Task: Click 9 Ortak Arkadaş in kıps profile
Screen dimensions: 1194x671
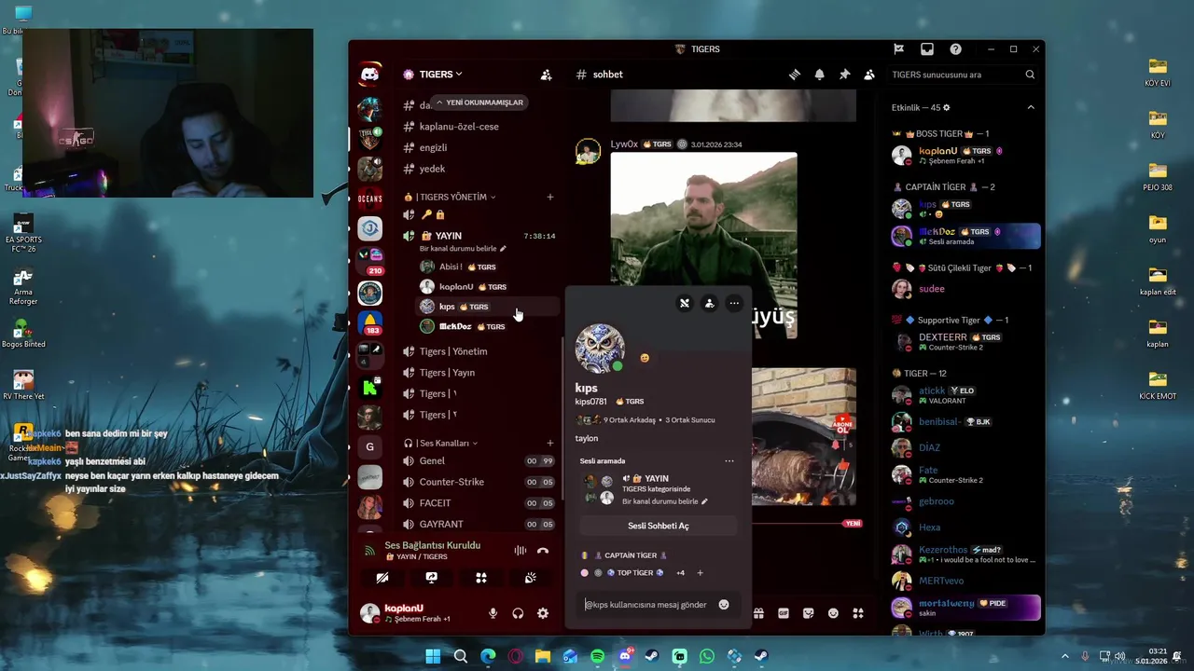Action: (630, 420)
